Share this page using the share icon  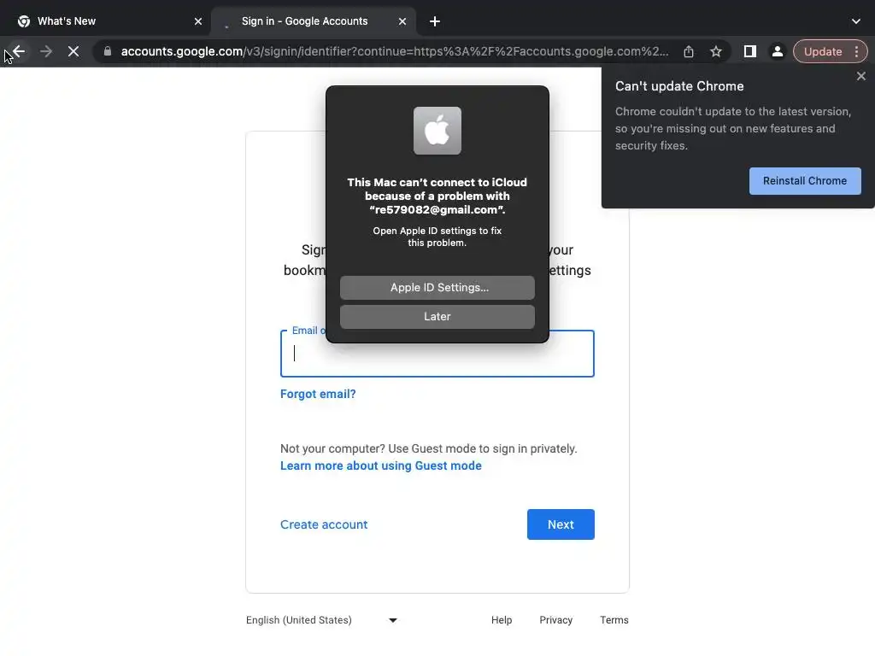tap(689, 52)
